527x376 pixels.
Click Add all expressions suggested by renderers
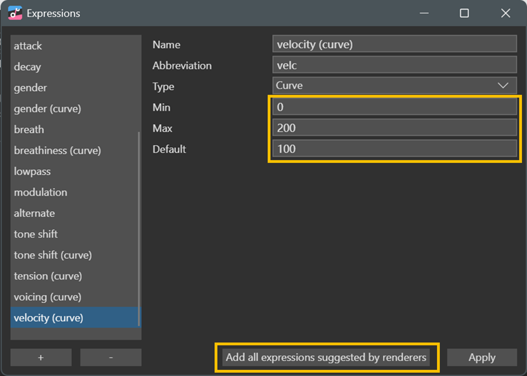click(x=326, y=357)
